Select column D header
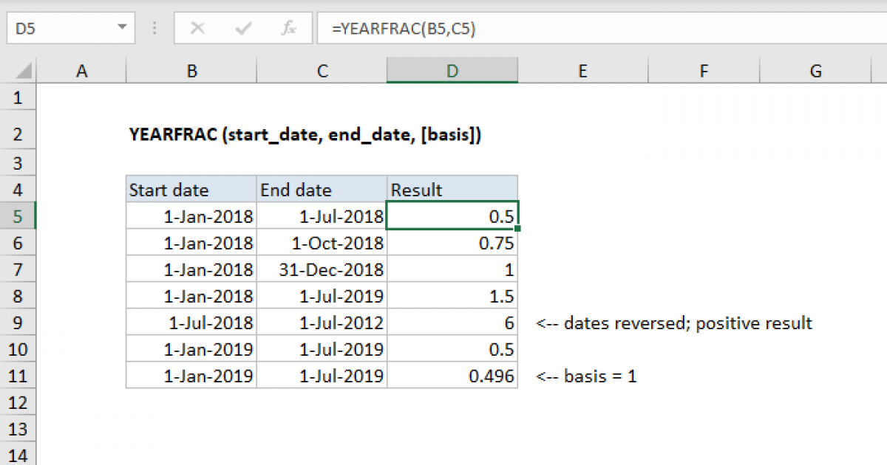The height and width of the screenshot is (465, 887). [x=452, y=71]
